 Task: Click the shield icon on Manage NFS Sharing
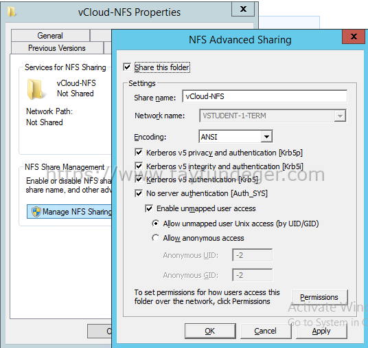pos(36,212)
